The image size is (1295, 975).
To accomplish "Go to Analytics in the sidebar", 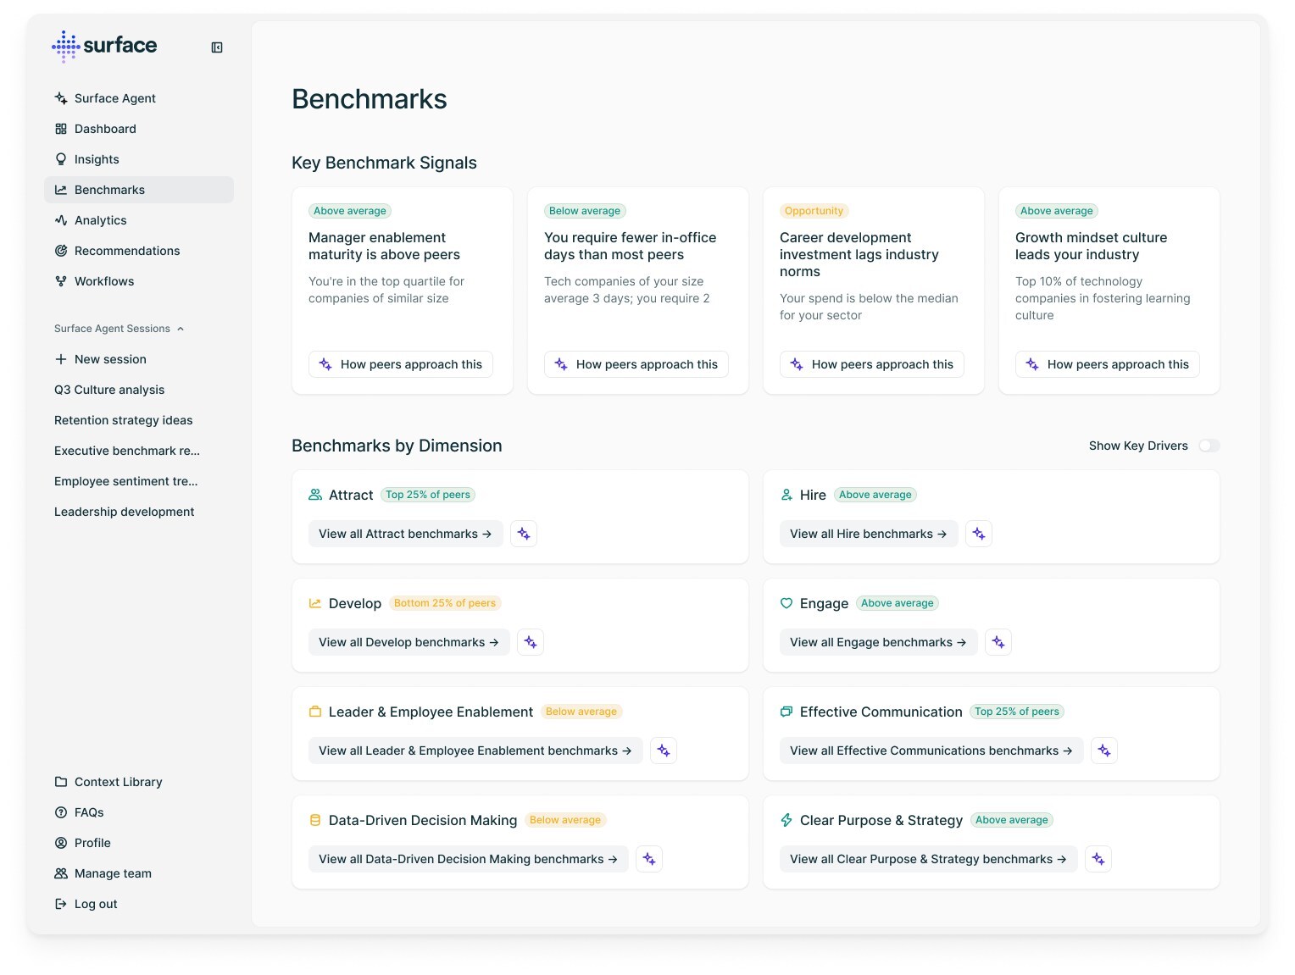I will [x=100, y=220].
